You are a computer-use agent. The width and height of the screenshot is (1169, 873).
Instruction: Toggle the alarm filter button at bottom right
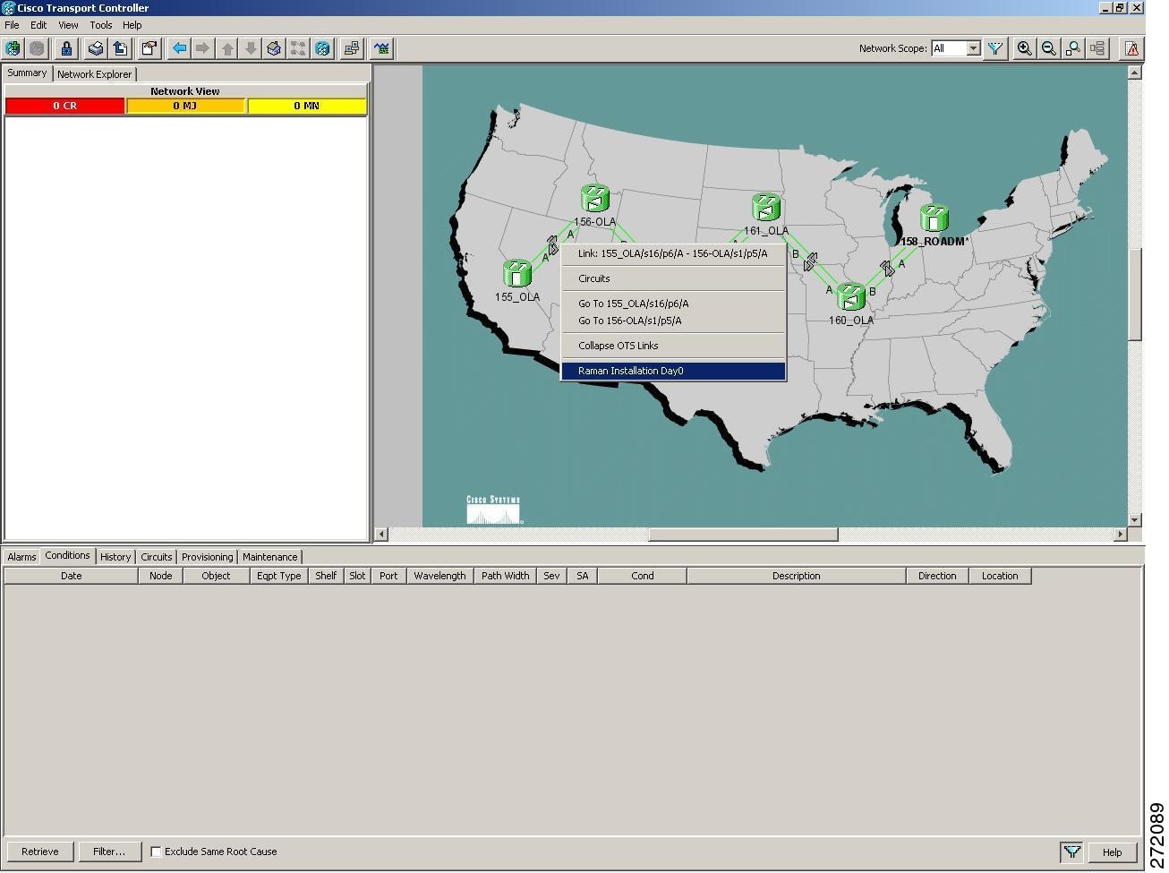(x=1071, y=852)
